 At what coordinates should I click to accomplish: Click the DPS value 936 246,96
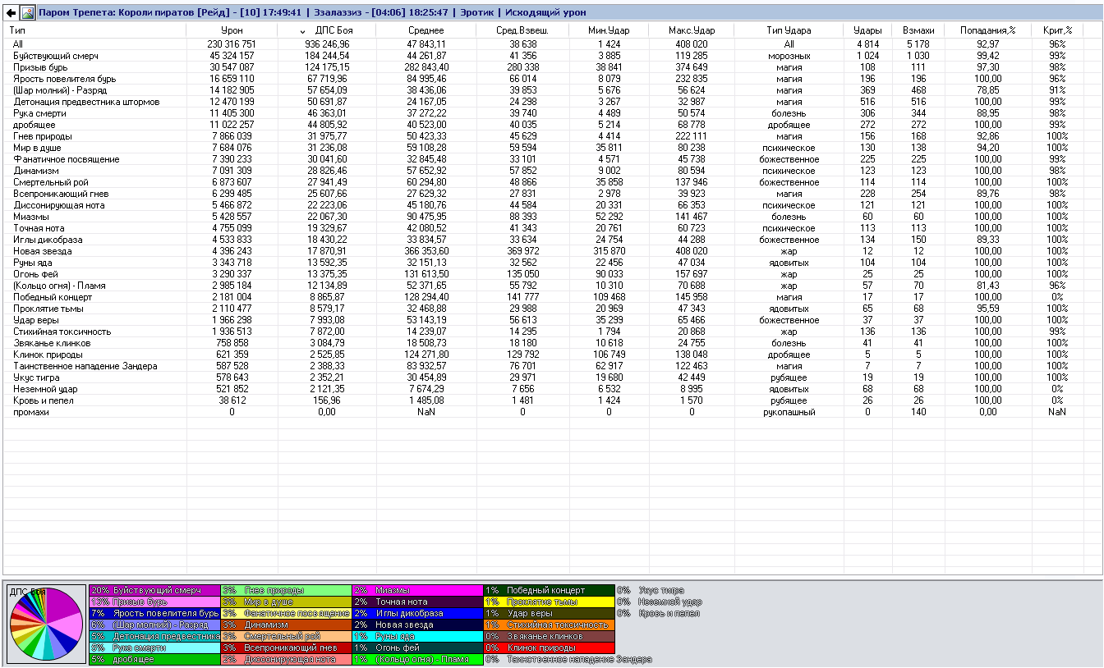[327, 44]
